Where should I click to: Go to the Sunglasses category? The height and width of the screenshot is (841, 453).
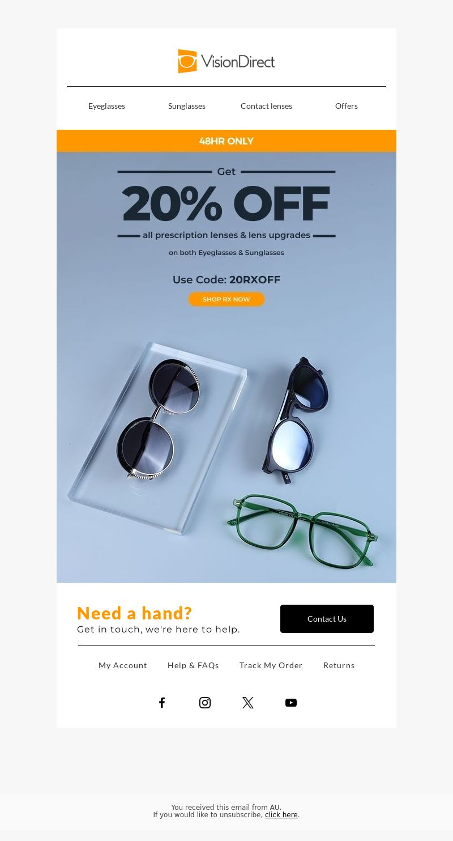(x=187, y=106)
